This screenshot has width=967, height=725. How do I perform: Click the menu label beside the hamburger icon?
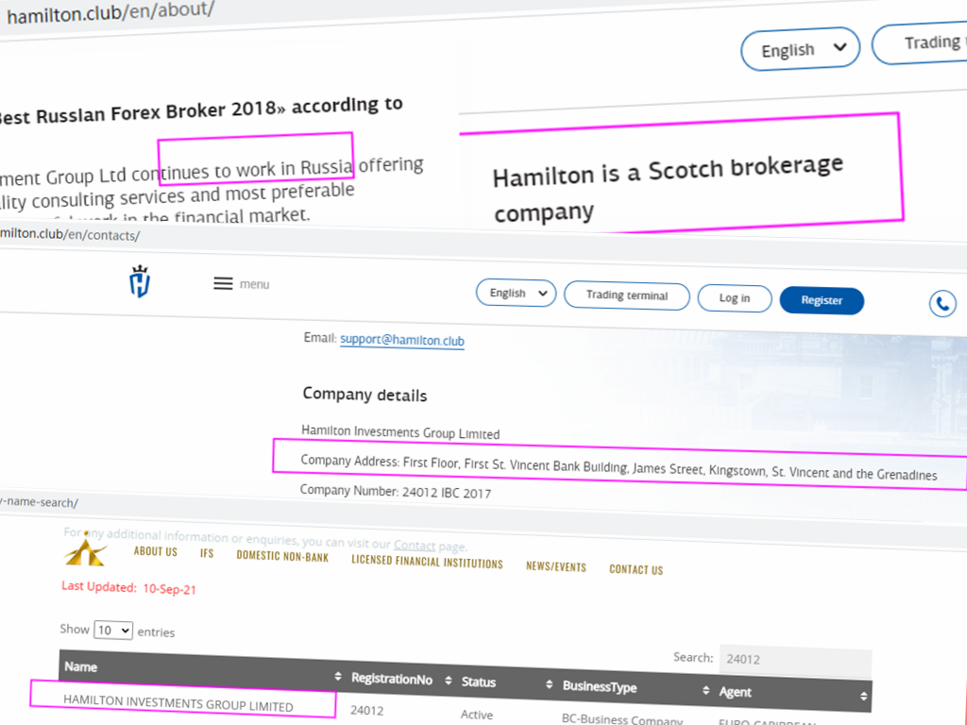254,284
